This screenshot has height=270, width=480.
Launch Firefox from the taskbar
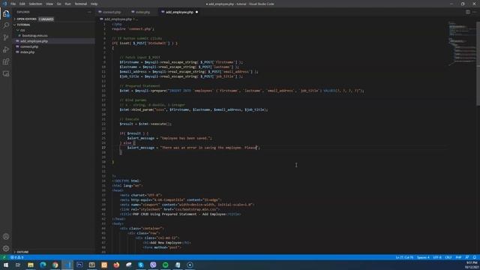tap(116, 265)
